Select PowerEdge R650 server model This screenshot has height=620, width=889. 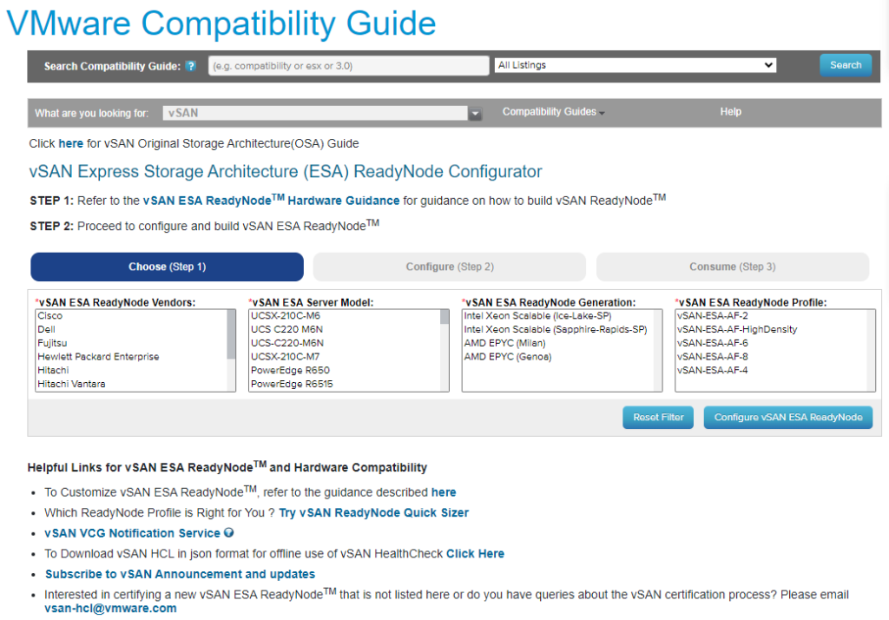click(345, 371)
